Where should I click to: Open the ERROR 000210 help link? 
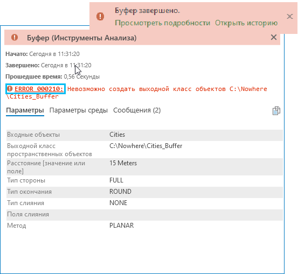39,89
